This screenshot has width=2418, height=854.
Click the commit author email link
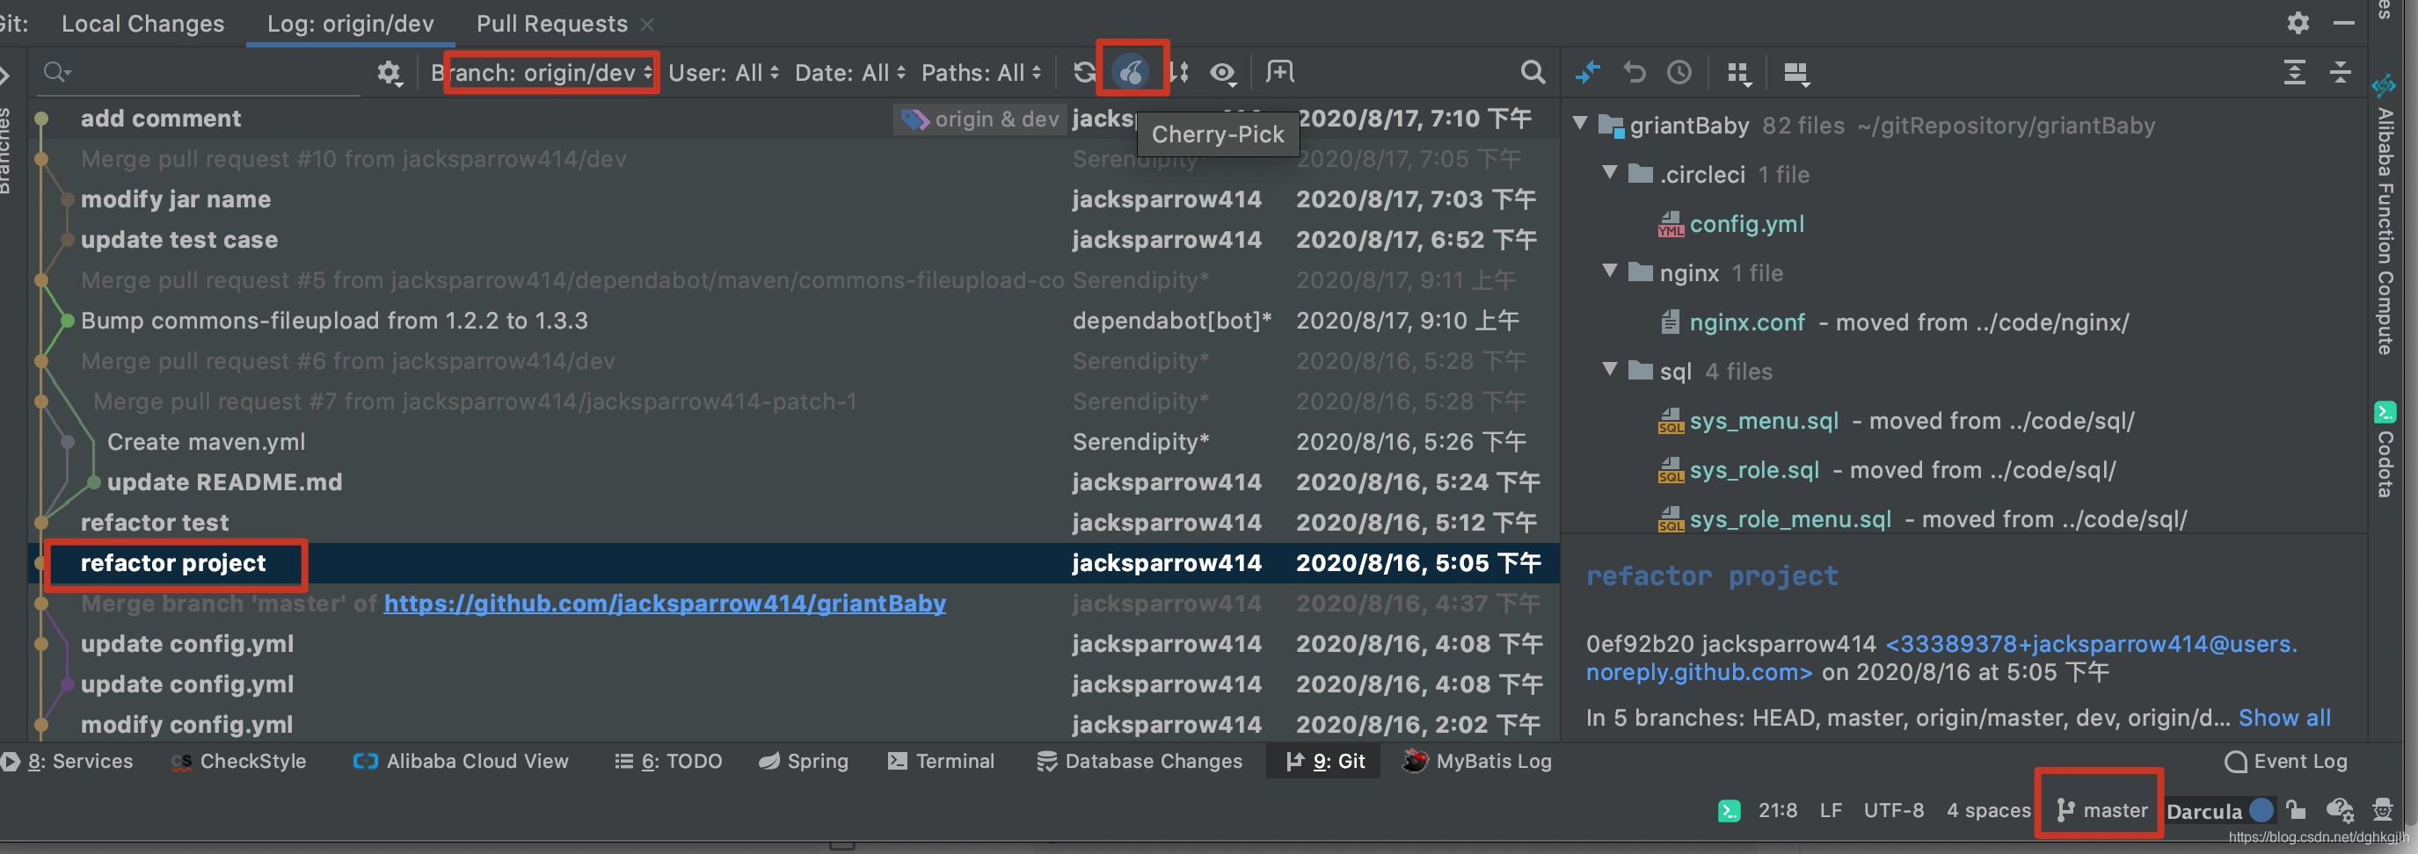(x=1941, y=658)
